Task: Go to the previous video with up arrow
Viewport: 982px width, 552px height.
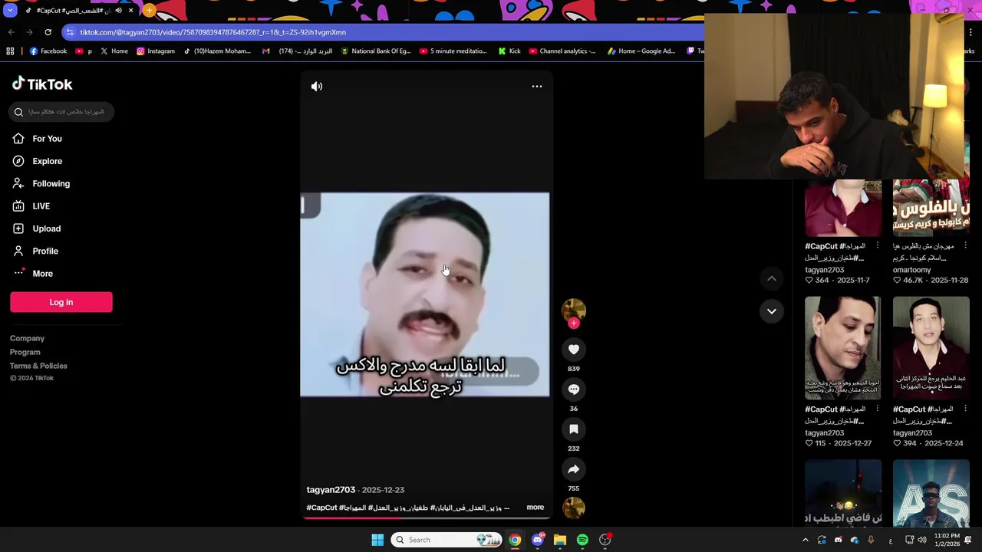Action: (772, 279)
